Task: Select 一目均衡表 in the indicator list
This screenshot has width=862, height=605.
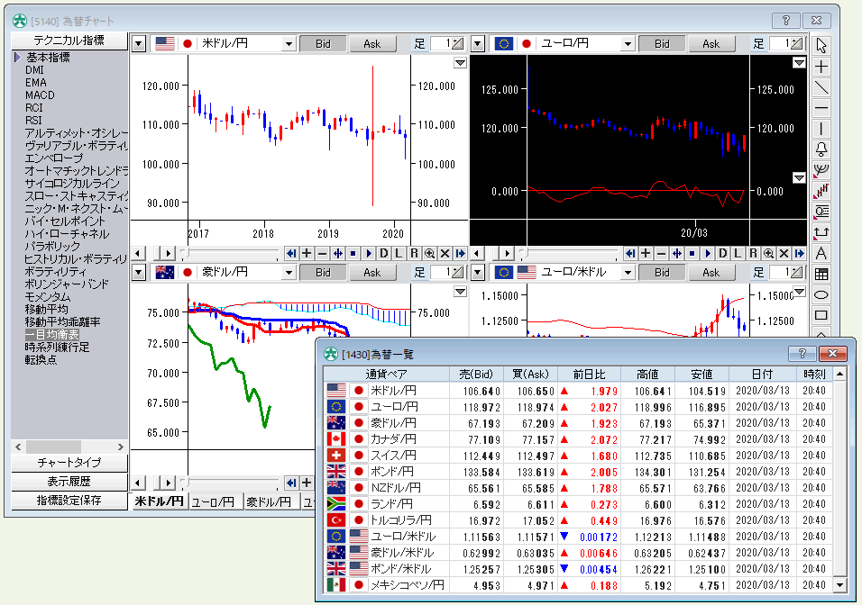Action: [52, 335]
